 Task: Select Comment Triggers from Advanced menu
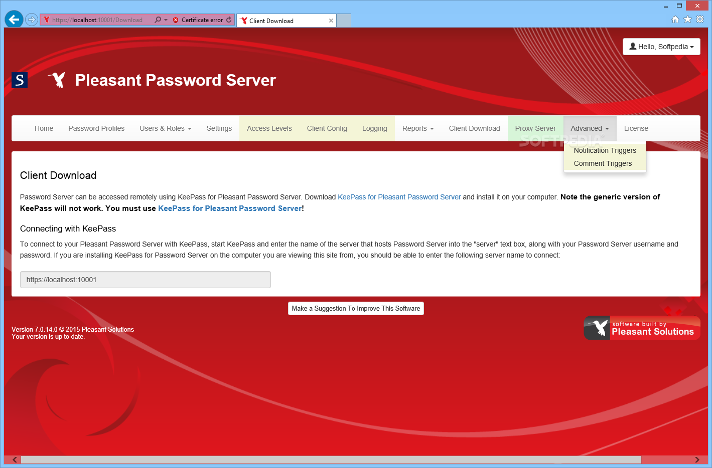[x=605, y=163]
